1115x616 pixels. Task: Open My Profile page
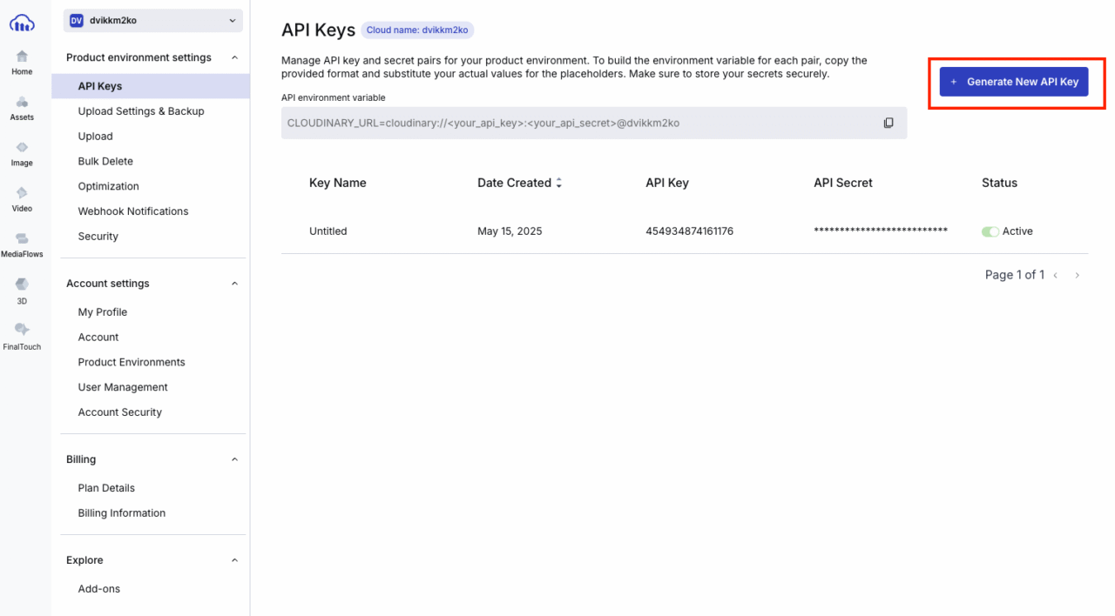(103, 312)
